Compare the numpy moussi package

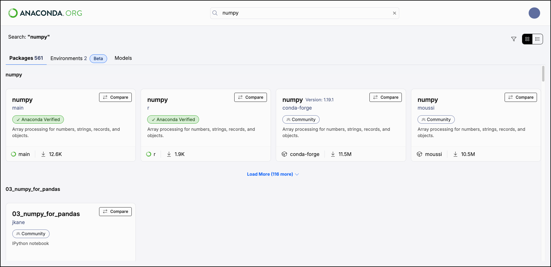[x=521, y=97]
